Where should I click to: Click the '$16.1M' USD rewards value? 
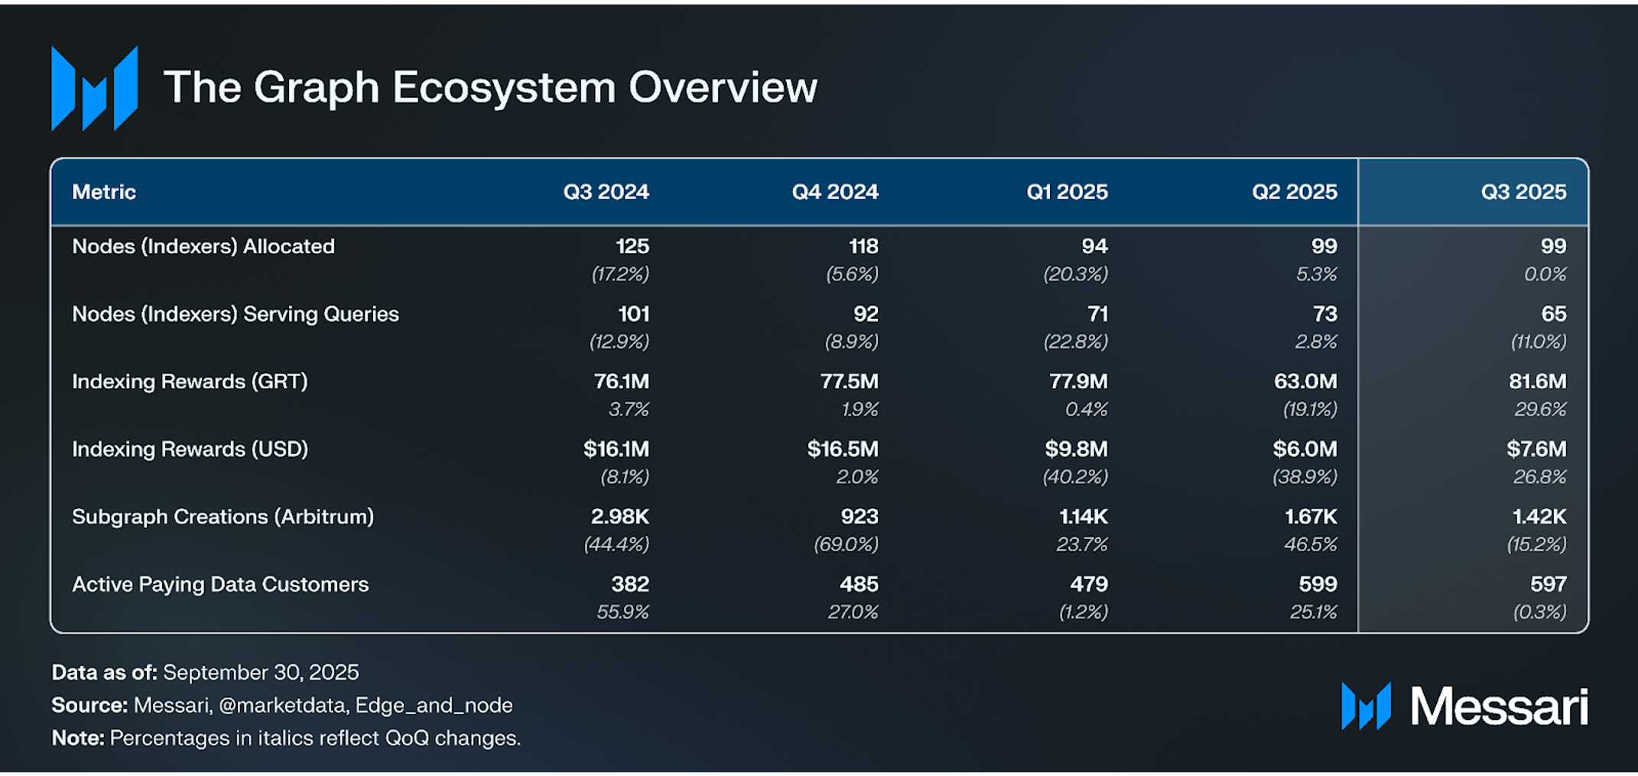pos(616,449)
